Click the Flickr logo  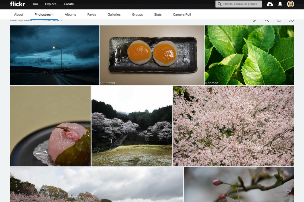[17, 4]
